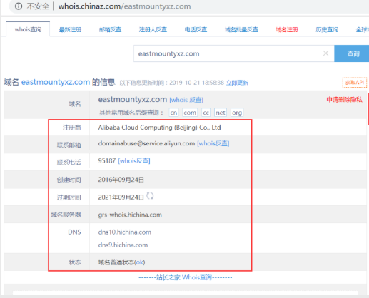Click whois反查 link next to phone 95187
Screen dimensions: 369x298
coord(134,161)
